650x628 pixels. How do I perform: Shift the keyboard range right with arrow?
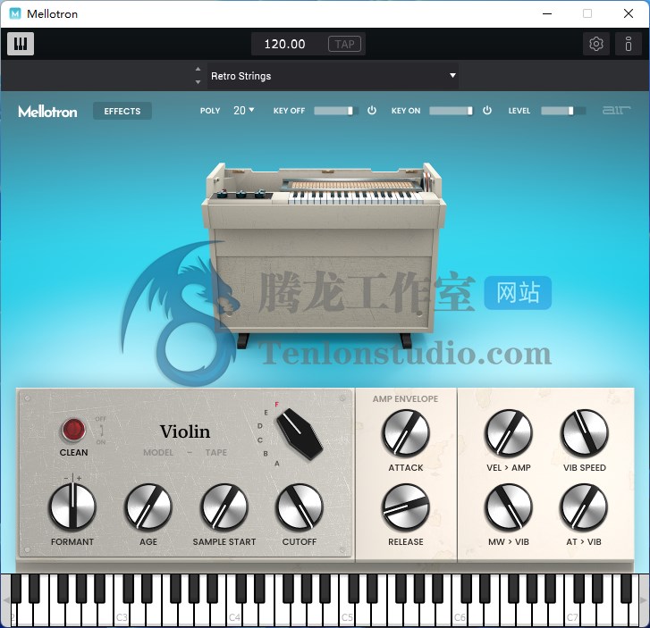point(645,600)
